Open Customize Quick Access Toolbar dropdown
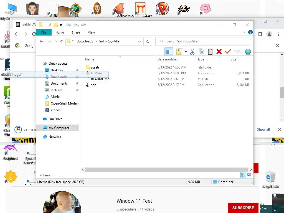284x213 pixels. [61, 25]
